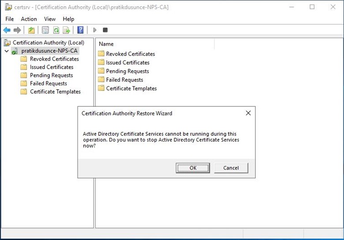Click Revoked Certificates folder icon in list pane
This screenshot has height=240, width=344.
point(101,54)
